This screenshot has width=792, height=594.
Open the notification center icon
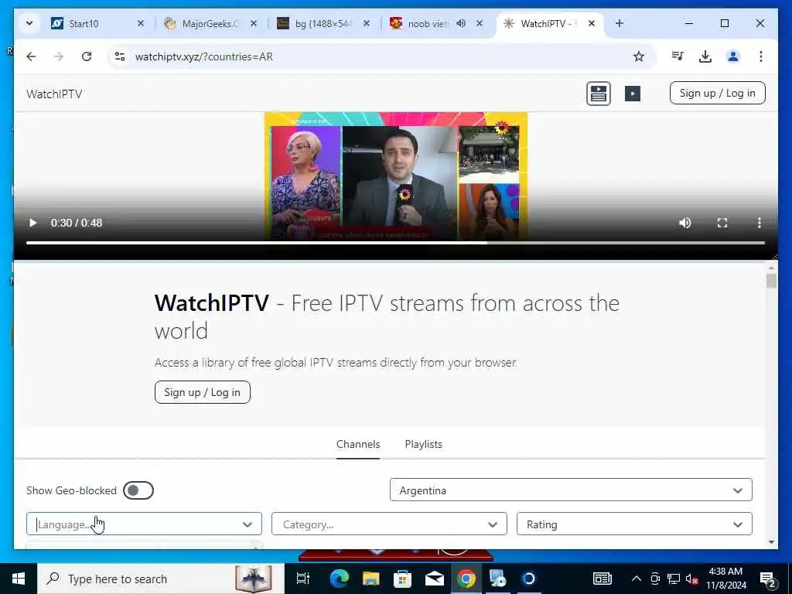point(768,579)
